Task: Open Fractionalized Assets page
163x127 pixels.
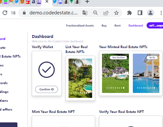Action: (x=80, y=26)
